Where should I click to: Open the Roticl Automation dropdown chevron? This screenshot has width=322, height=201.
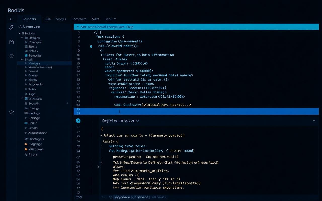pyautogui.click(x=137, y=121)
